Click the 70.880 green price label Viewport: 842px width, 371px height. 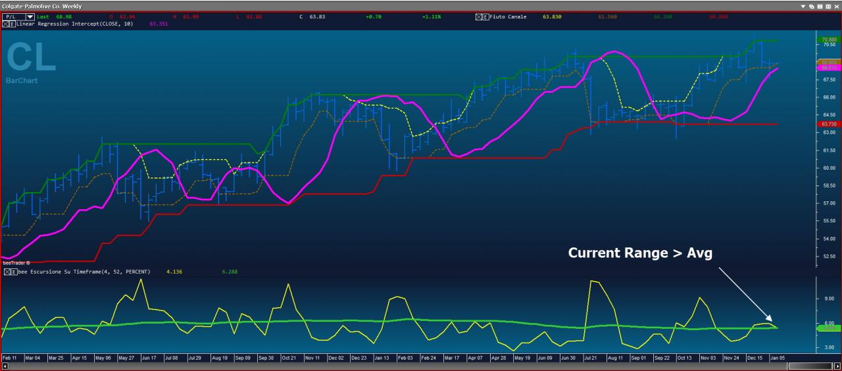[829, 40]
